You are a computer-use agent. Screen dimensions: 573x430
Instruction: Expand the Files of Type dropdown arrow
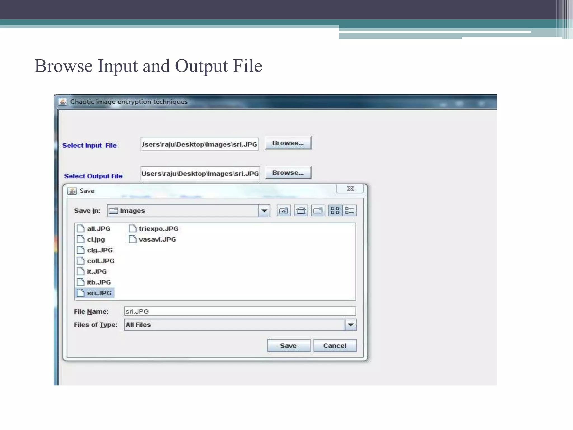pos(351,325)
